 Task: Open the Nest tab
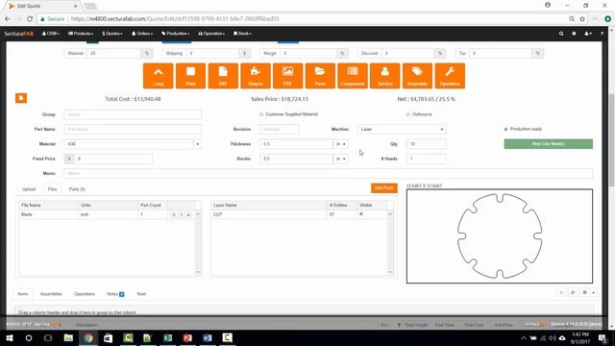click(141, 294)
